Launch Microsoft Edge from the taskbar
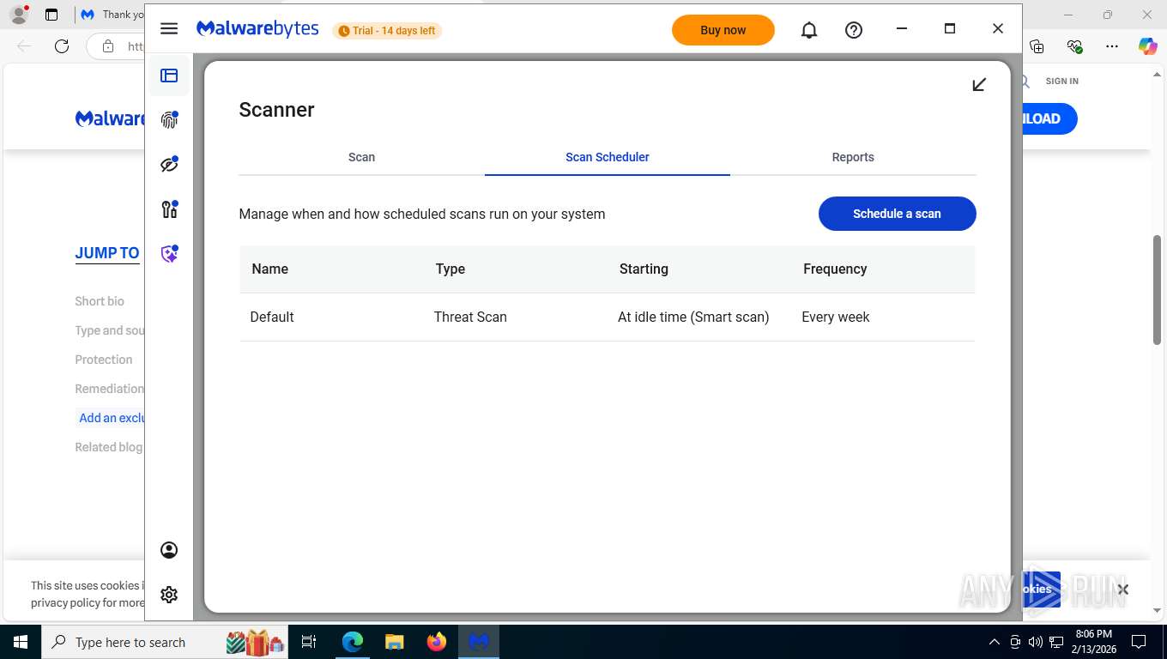The height and width of the screenshot is (659, 1167). (x=353, y=642)
